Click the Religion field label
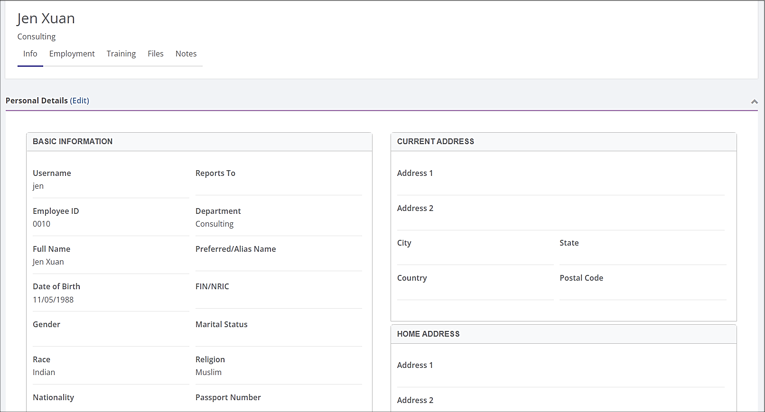Image resolution: width=765 pixels, height=412 pixels. click(x=210, y=359)
